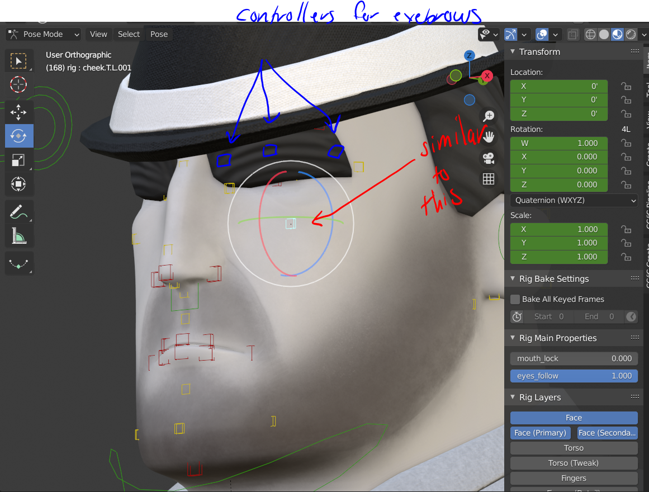Click the zoom magnifier viewport icon
This screenshot has width=649, height=492.
[489, 116]
